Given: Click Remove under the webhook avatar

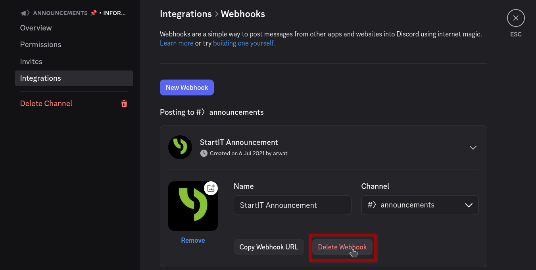Looking at the screenshot, I should click(193, 240).
